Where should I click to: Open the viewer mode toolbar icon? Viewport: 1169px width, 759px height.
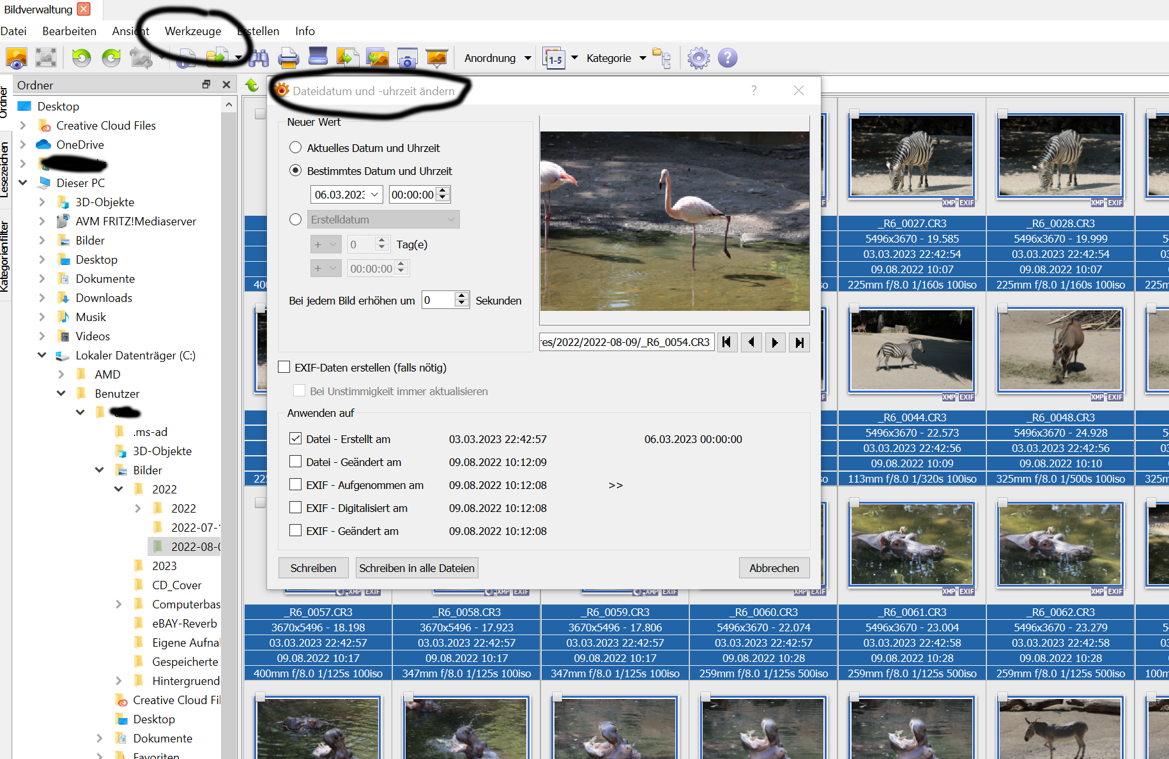pyautogui.click(x=17, y=58)
